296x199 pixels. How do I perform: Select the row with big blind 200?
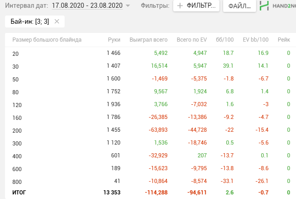(x=150, y=130)
